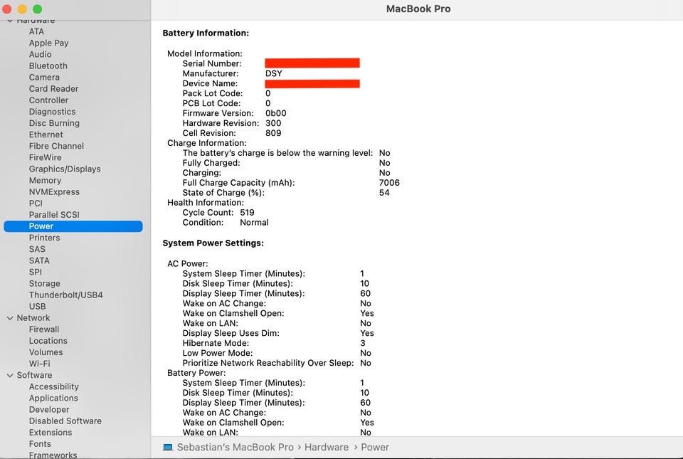Click the Firmware Version value 0b00
The height and width of the screenshot is (459, 683).
(276, 113)
